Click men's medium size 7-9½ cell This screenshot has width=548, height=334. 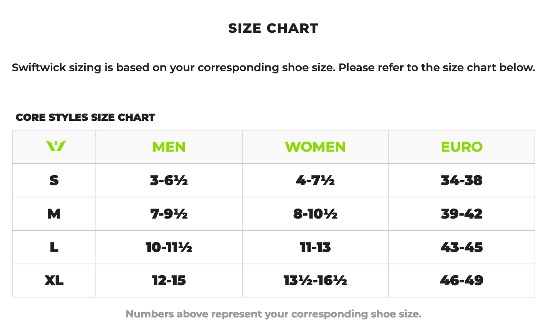[x=169, y=214]
